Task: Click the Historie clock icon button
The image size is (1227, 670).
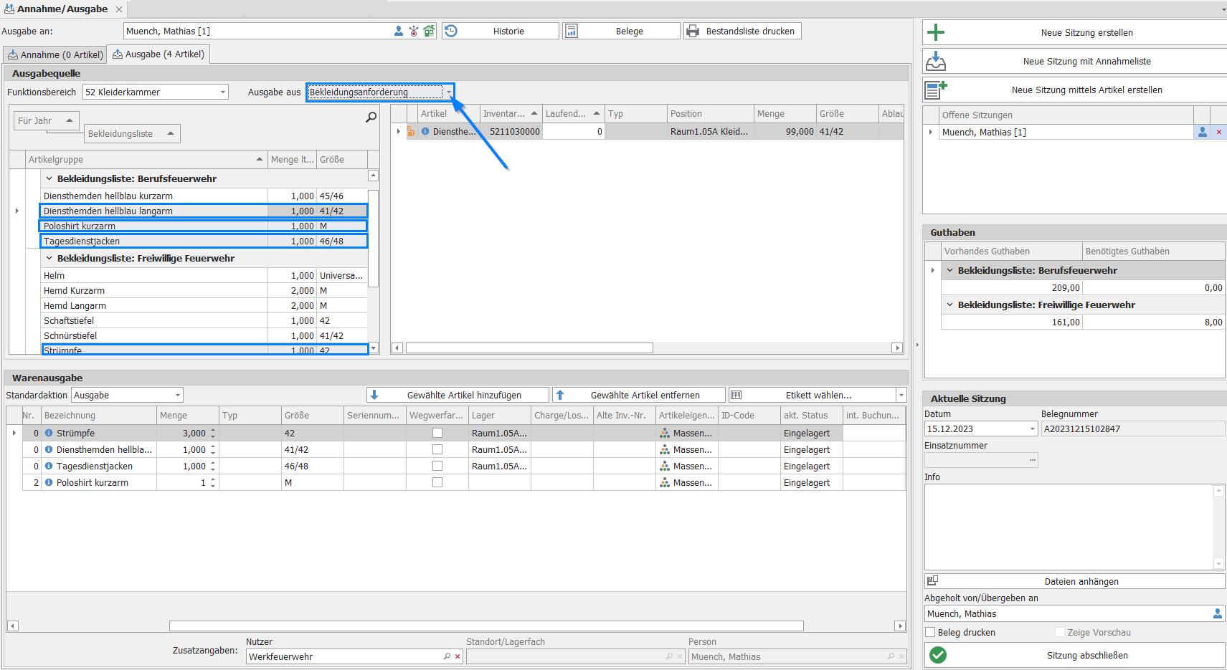Action: tap(451, 31)
